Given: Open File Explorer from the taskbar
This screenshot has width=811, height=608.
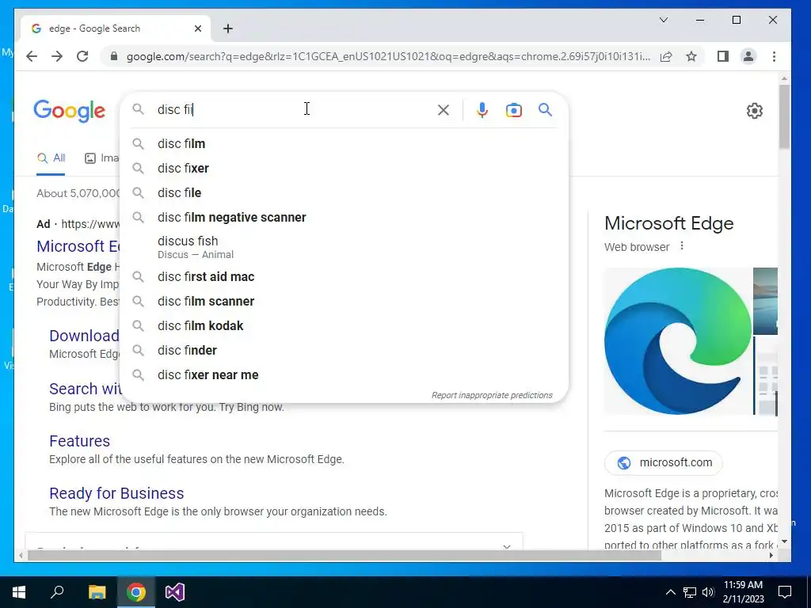Looking at the screenshot, I should pos(97,592).
